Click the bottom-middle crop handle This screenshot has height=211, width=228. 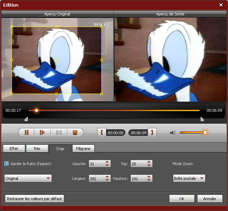point(56,94)
